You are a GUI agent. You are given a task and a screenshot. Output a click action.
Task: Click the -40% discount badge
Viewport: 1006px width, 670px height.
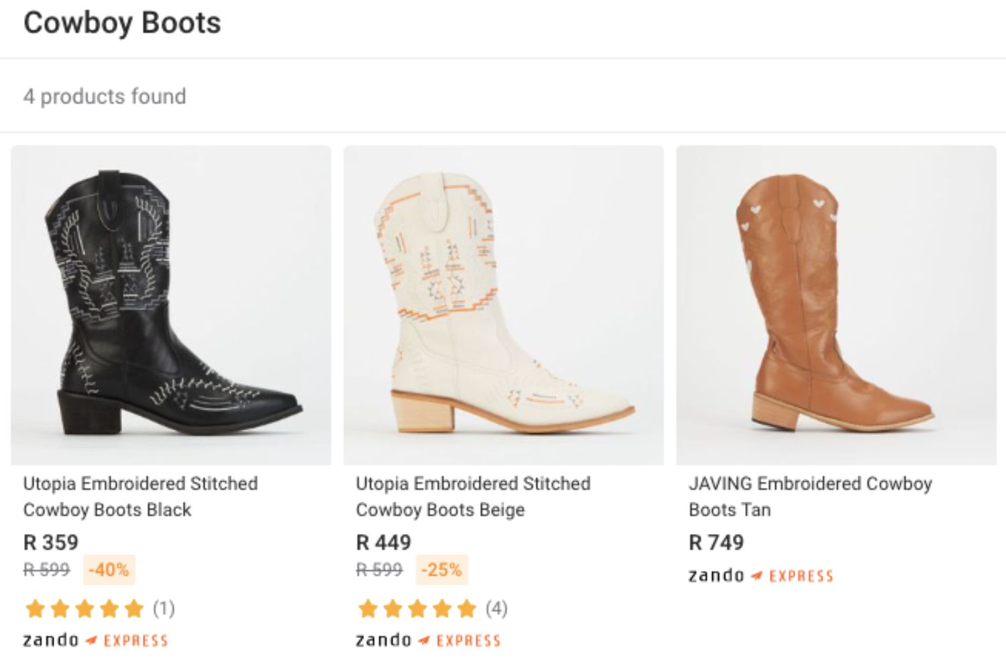click(109, 570)
